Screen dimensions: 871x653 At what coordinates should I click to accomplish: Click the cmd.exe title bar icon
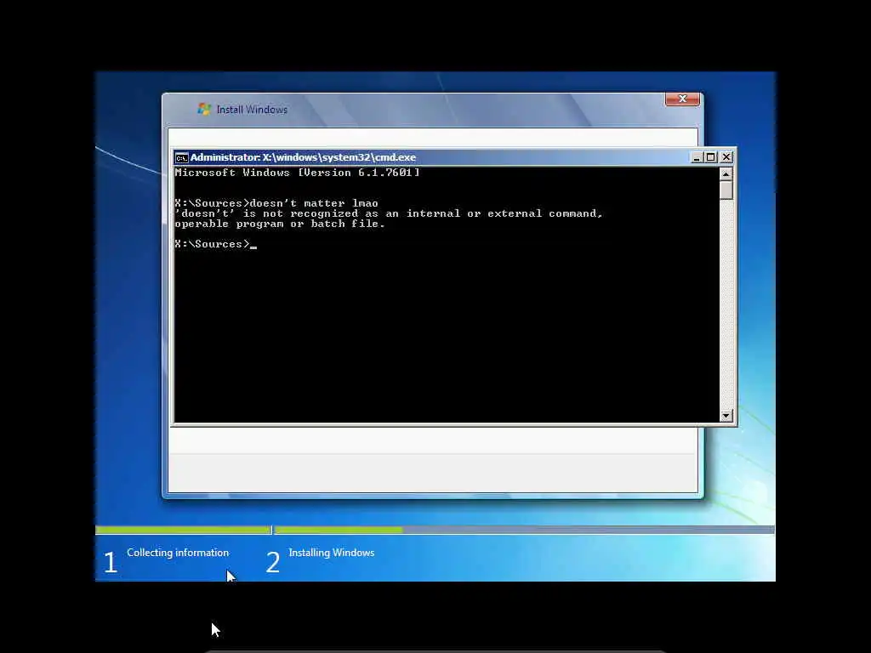pos(181,157)
